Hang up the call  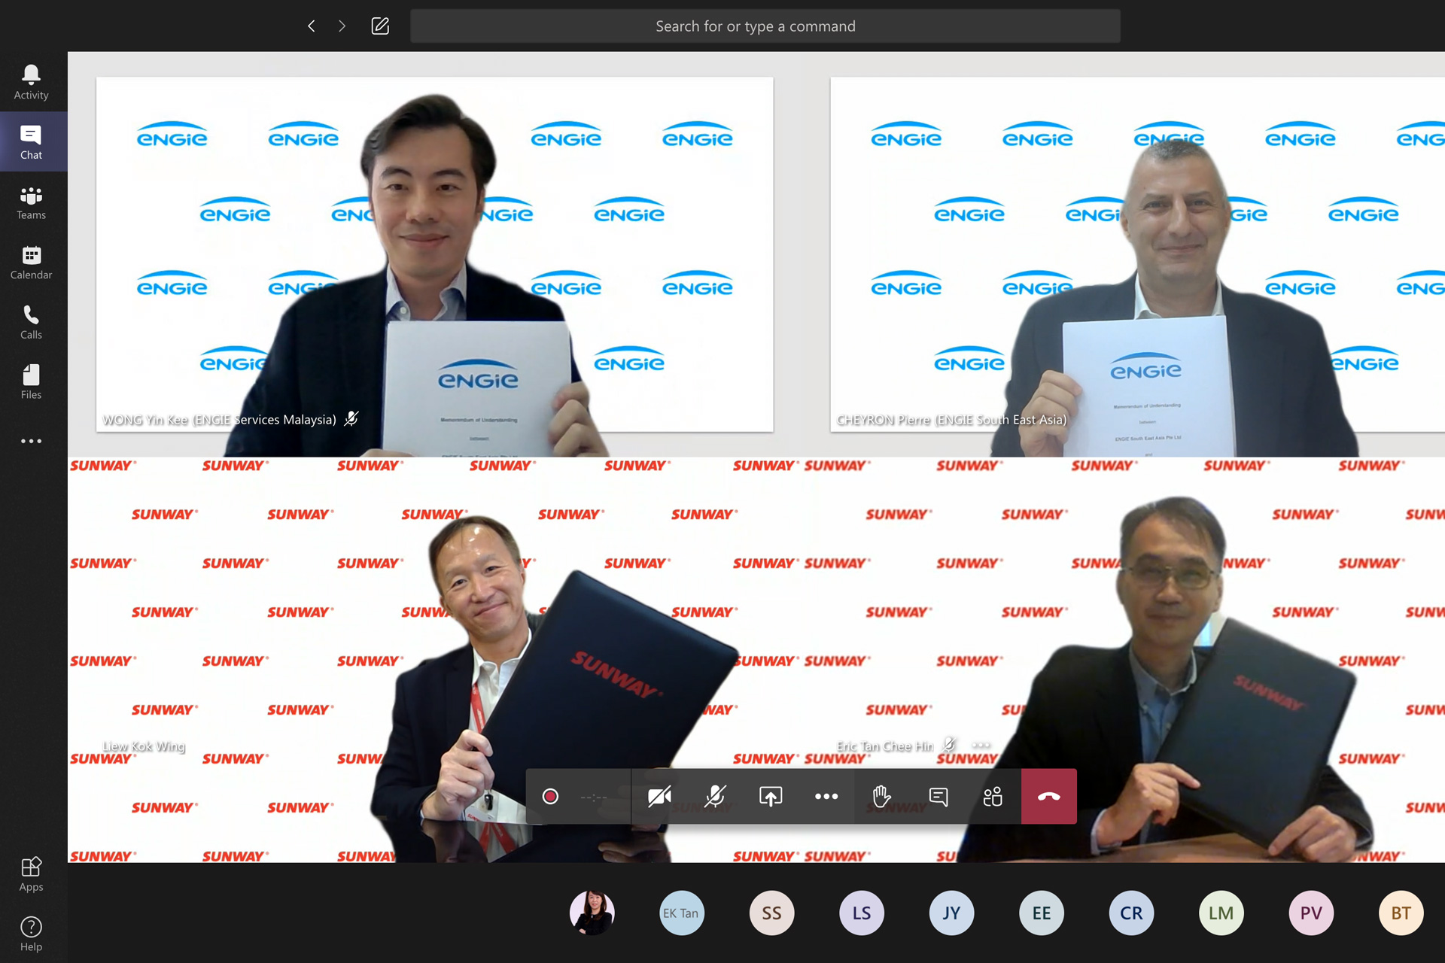pos(1049,796)
